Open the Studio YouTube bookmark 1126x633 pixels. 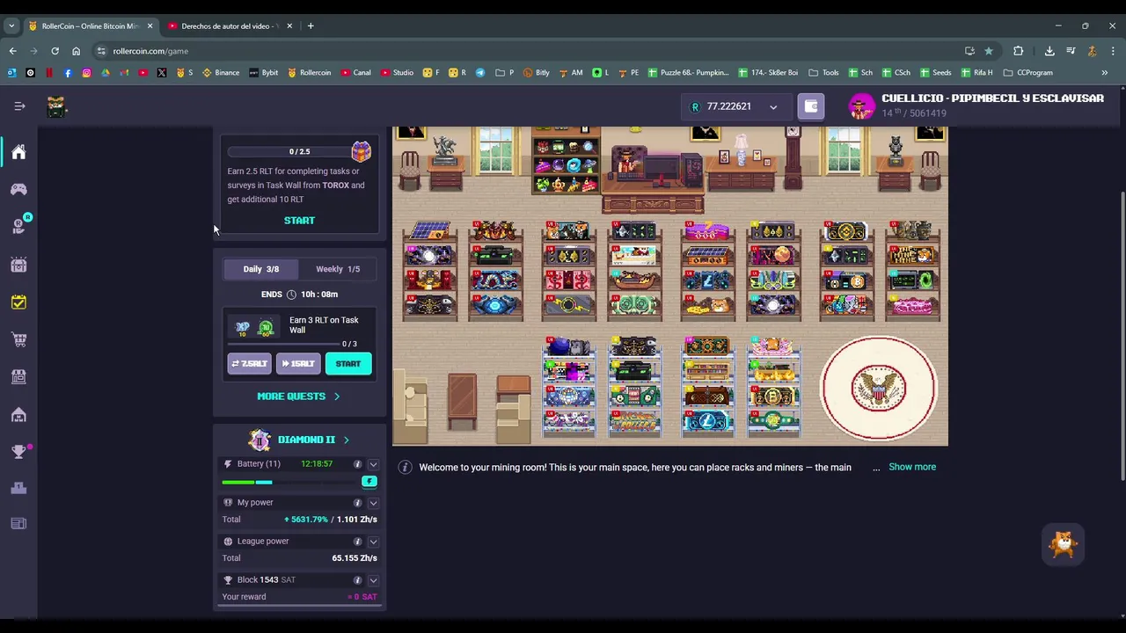click(x=397, y=73)
